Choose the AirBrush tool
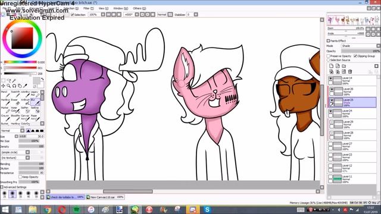The width and height of the screenshot is (381, 214). click(25, 102)
